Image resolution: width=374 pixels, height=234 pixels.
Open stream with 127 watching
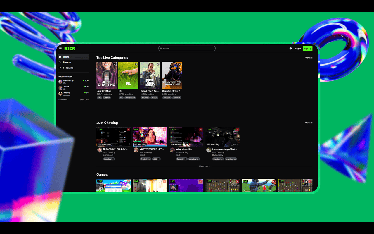click(223, 137)
